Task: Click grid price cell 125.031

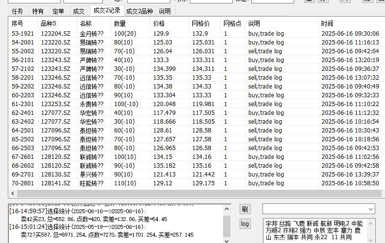Action: pyautogui.click(x=203, y=43)
